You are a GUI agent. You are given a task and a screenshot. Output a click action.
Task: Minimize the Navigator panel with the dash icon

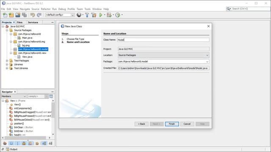(53, 92)
